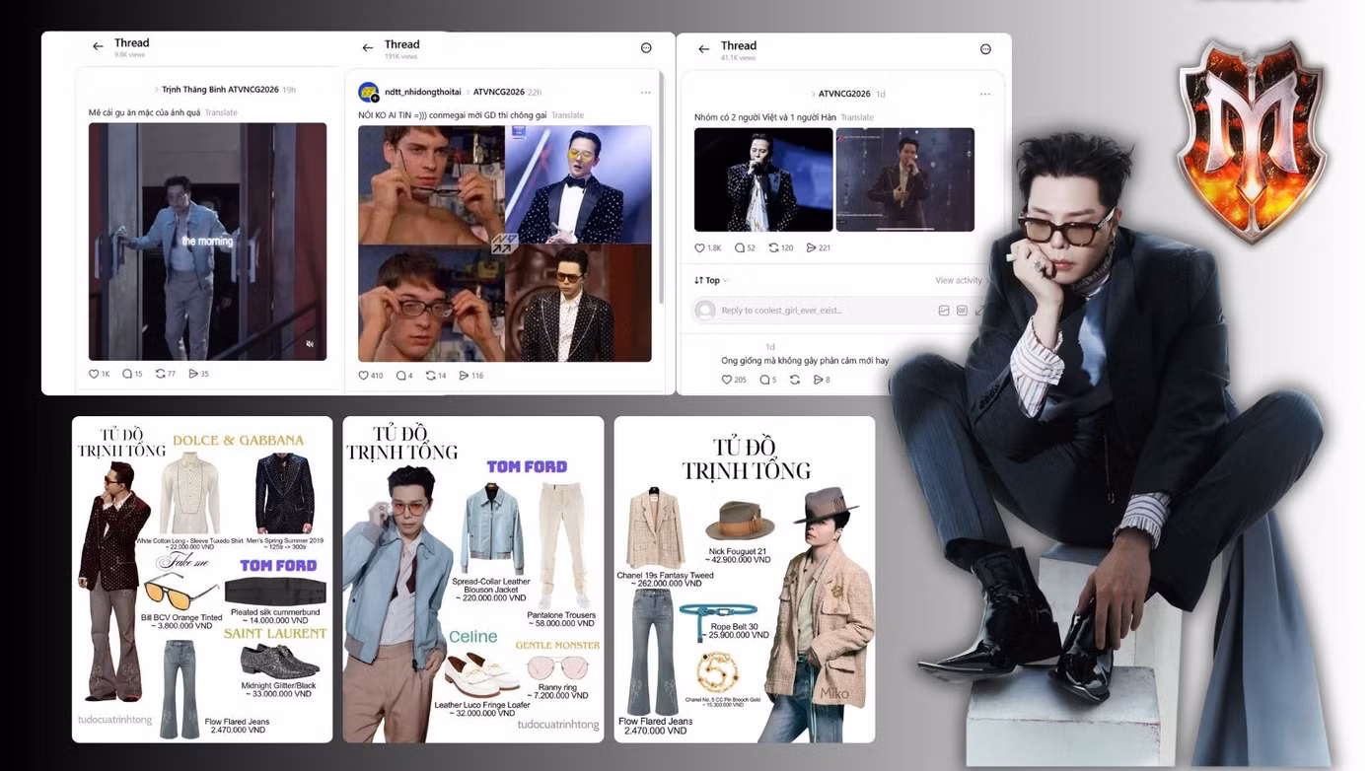
Task: Like the post with 1K likes
Action: coord(95,374)
